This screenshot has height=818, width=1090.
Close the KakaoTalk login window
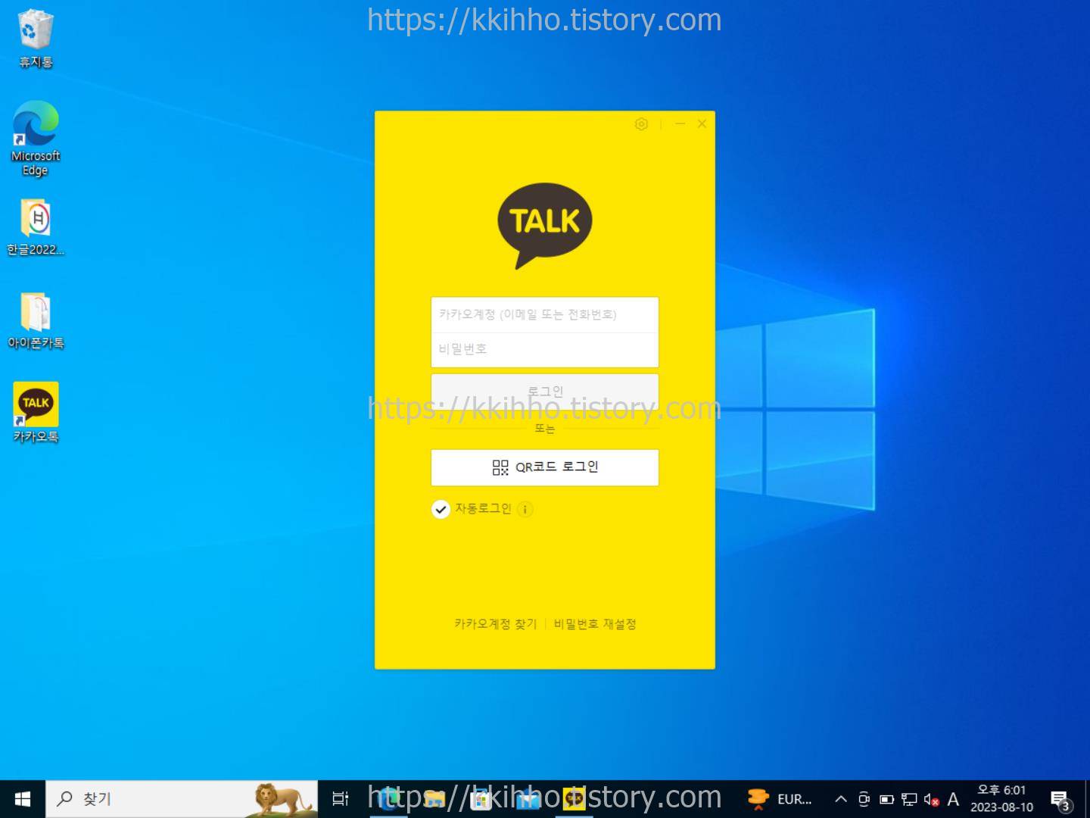coord(702,123)
